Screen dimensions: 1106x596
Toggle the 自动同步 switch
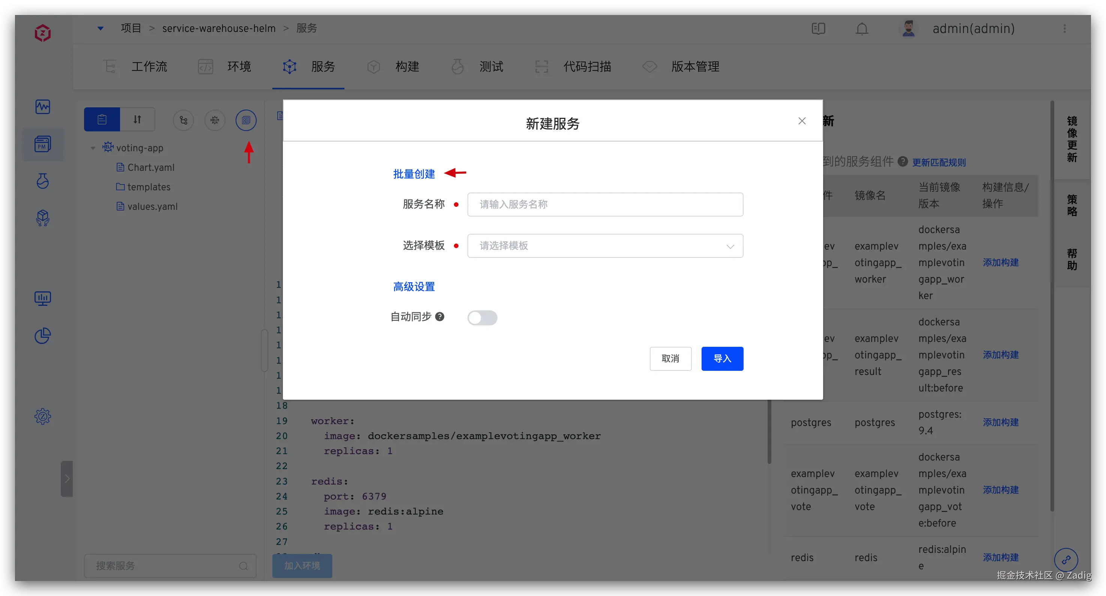(482, 318)
